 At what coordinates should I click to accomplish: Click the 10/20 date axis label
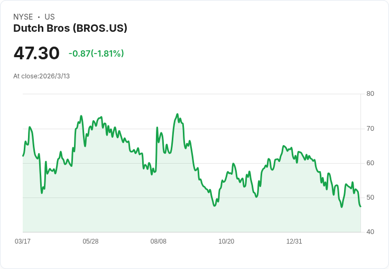pos(226,241)
